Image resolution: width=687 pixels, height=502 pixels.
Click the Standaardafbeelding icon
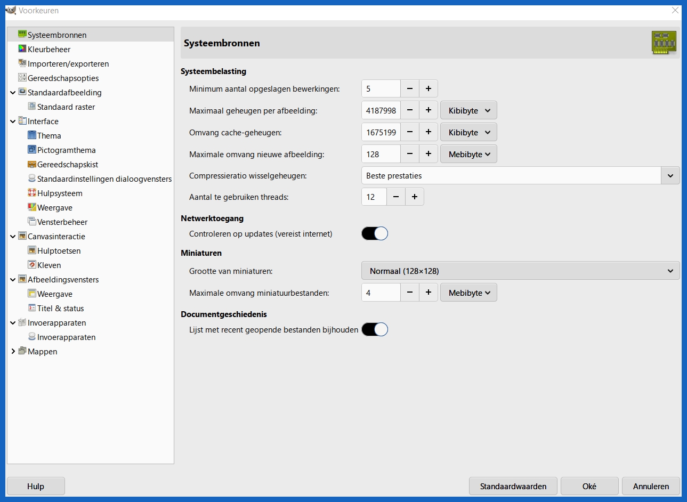point(22,92)
